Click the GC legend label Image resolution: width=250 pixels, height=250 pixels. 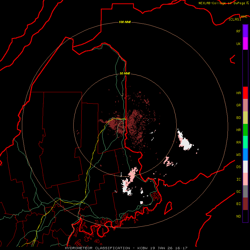pyautogui.click(x=238, y=192)
